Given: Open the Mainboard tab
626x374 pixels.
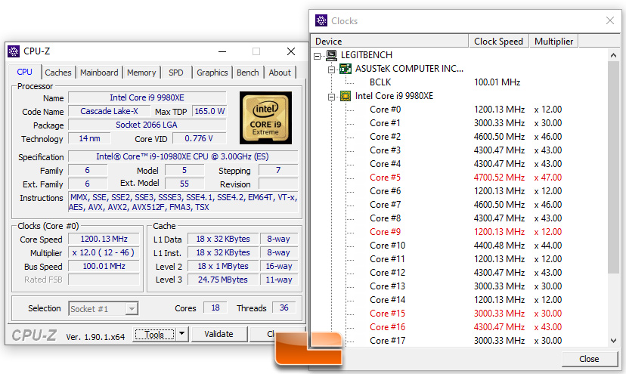Looking at the screenshot, I should [x=99, y=73].
